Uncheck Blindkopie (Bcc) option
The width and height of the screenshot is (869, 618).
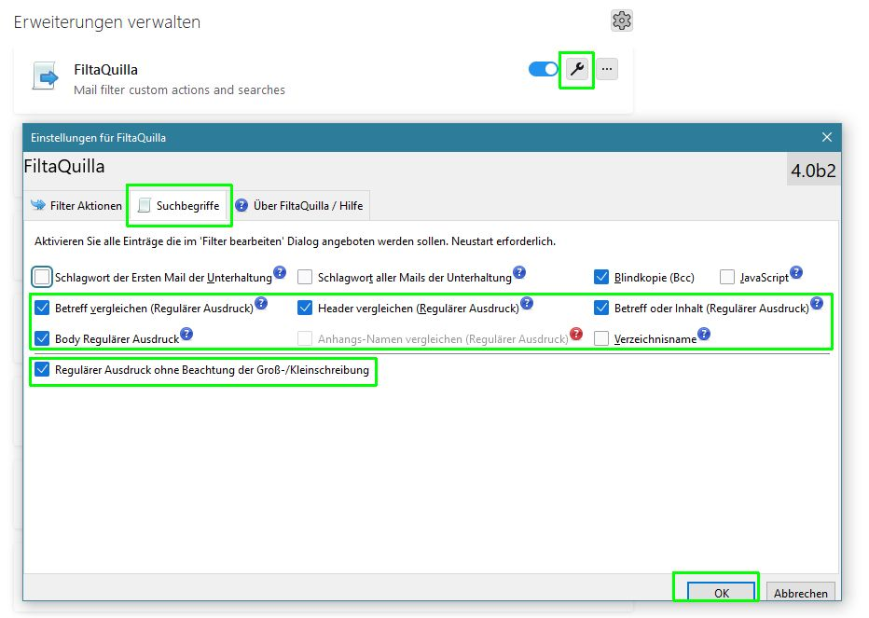coord(600,277)
